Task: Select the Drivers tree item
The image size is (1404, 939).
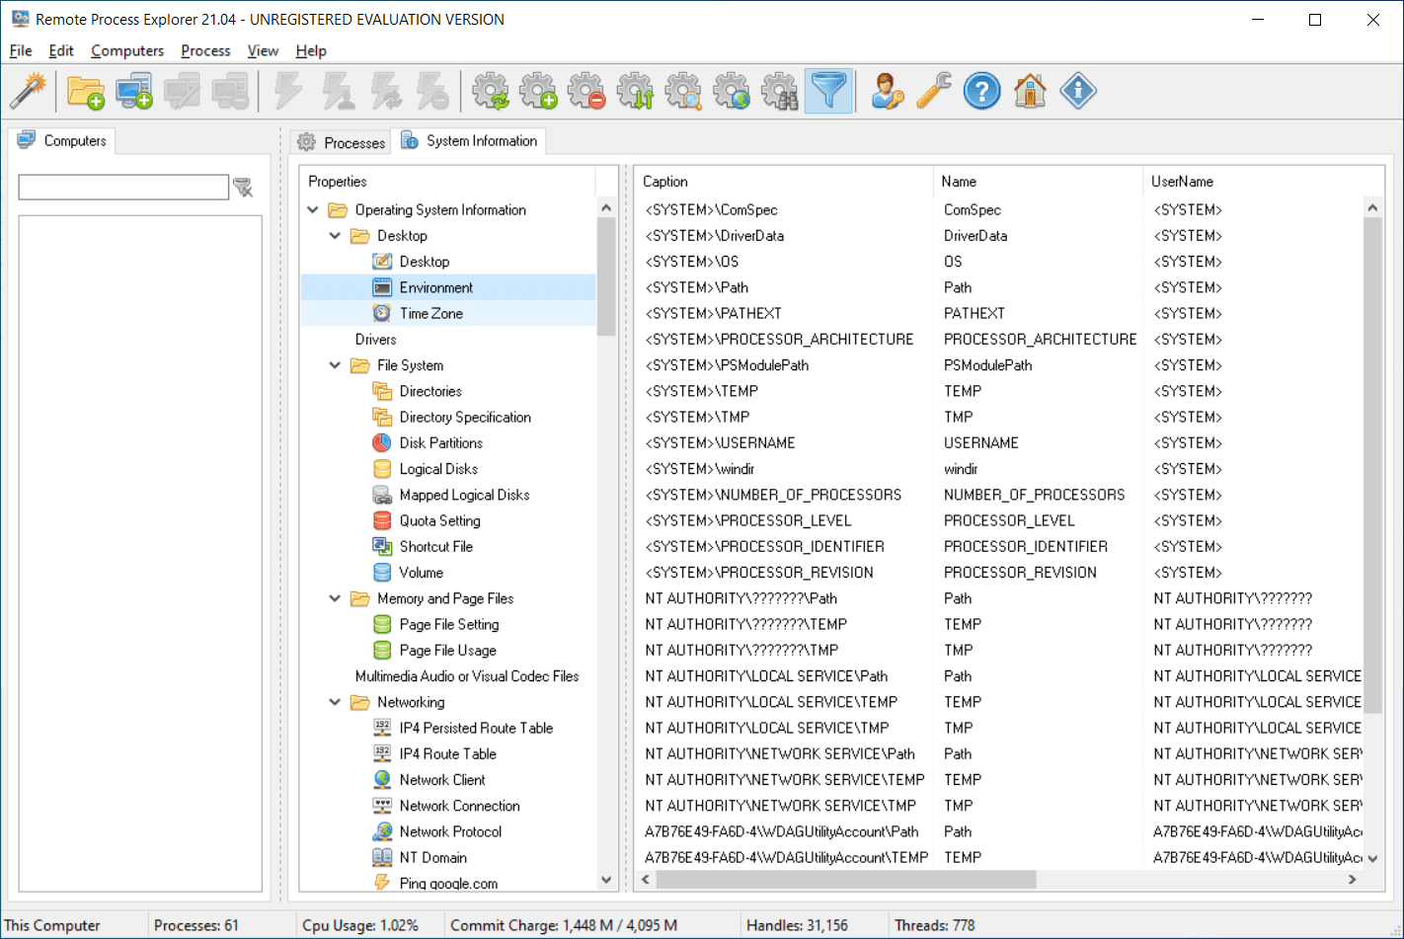Action: pyautogui.click(x=375, y=340)
